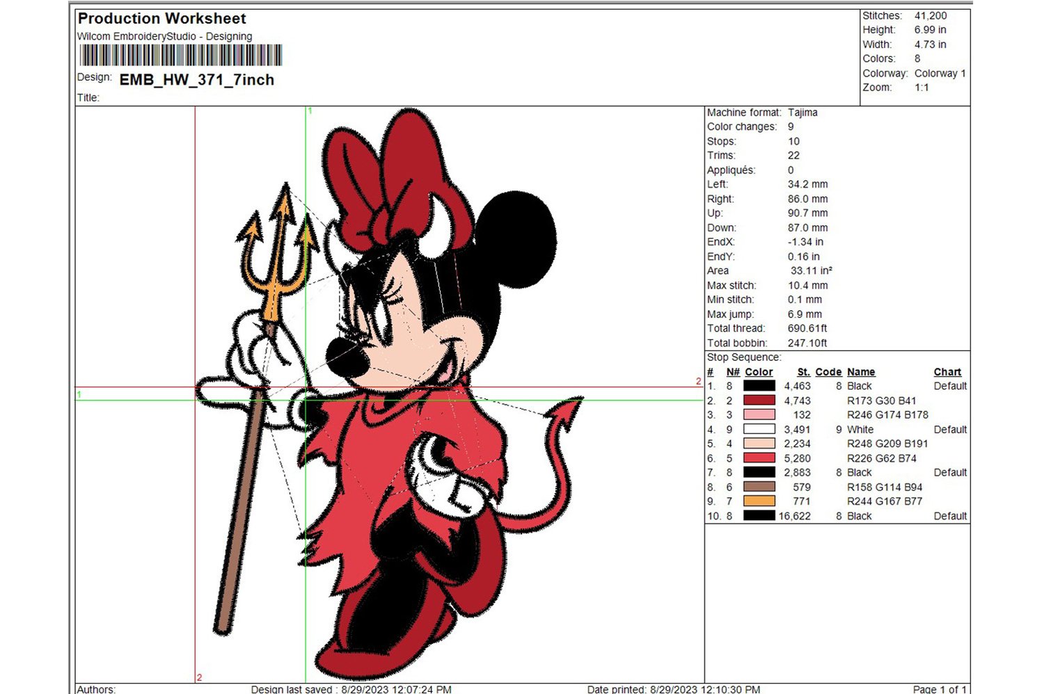Click the stitches count "41,200"
This screenshot has height=694, width=1044.
coord(931,15)
